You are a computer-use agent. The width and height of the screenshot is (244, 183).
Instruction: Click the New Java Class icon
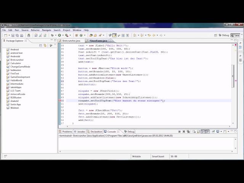[x=81, y=35]
